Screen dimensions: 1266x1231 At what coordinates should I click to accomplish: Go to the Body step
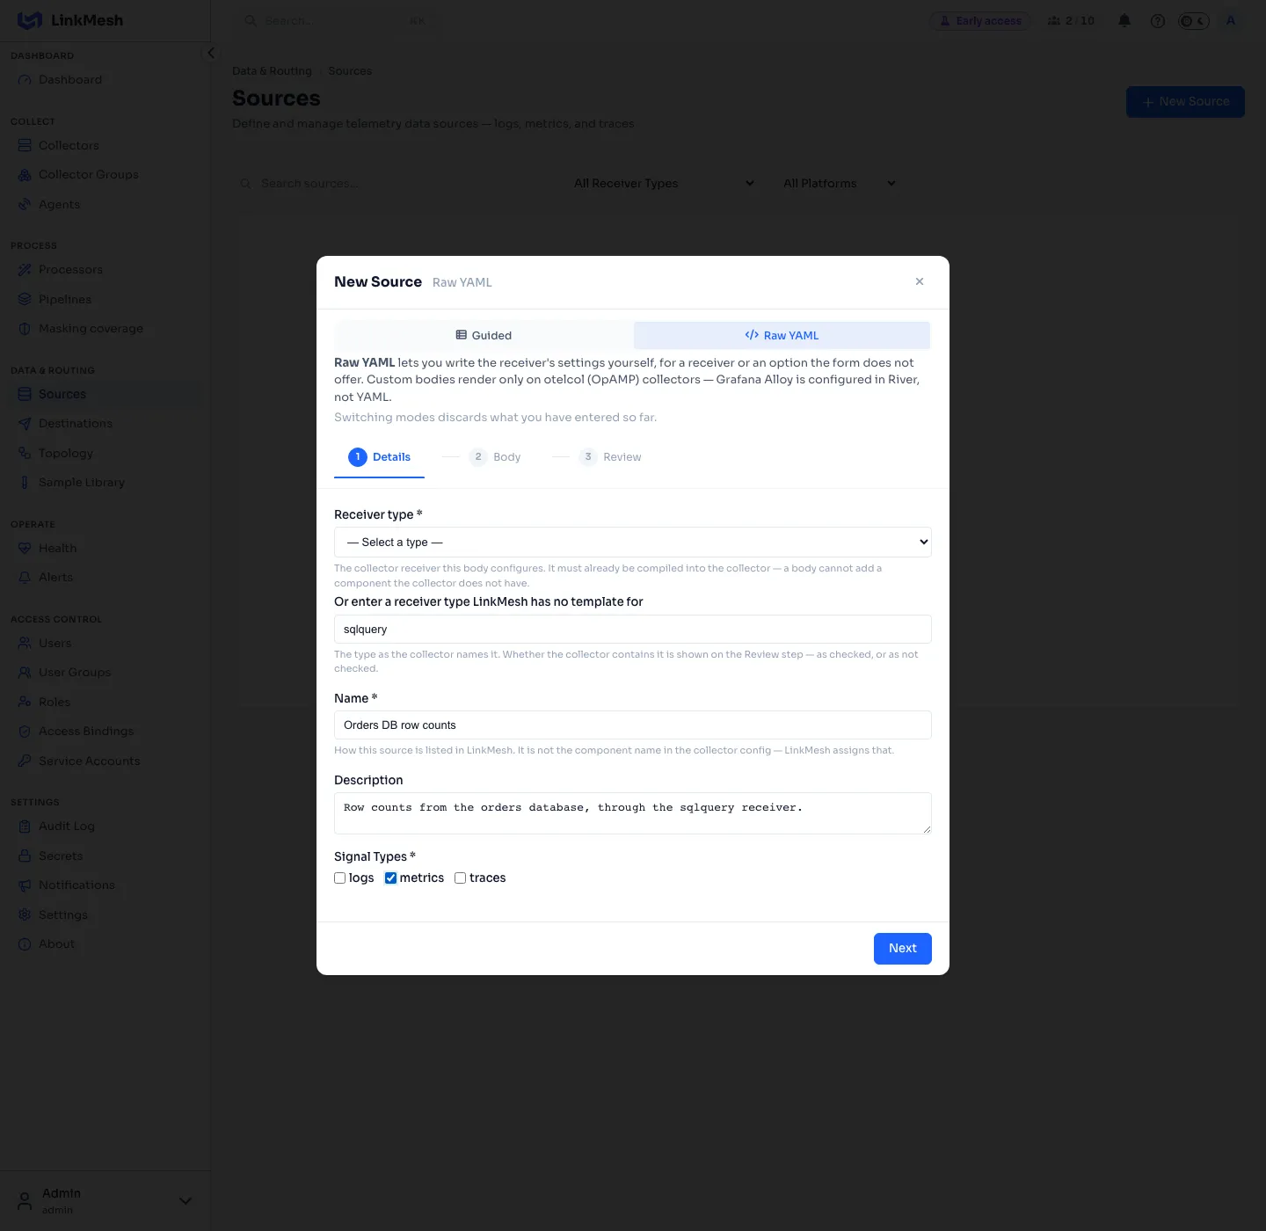coord(495,456)
